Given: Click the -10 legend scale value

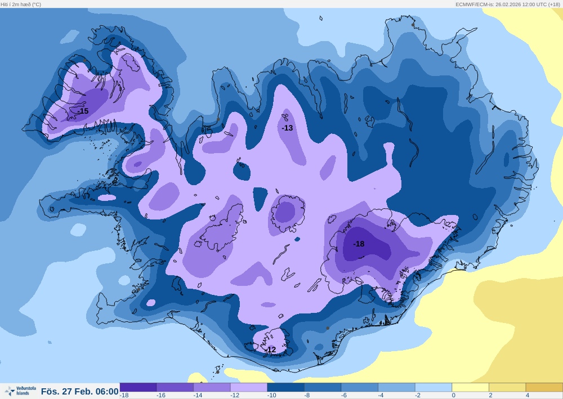Looking at the screenshot, I should tap(272, 396).
